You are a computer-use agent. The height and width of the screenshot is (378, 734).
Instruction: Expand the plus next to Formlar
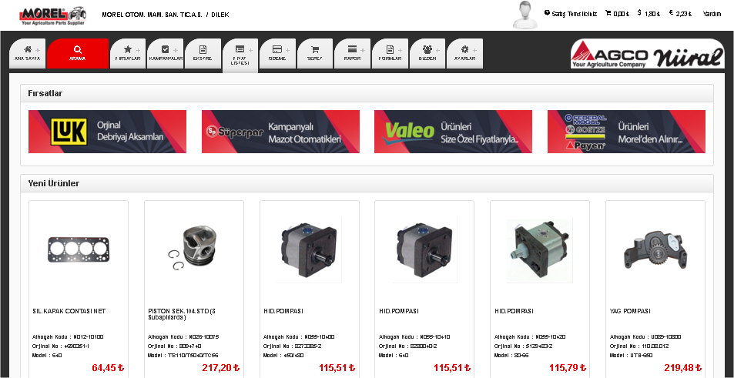click(x=401, y=50)
